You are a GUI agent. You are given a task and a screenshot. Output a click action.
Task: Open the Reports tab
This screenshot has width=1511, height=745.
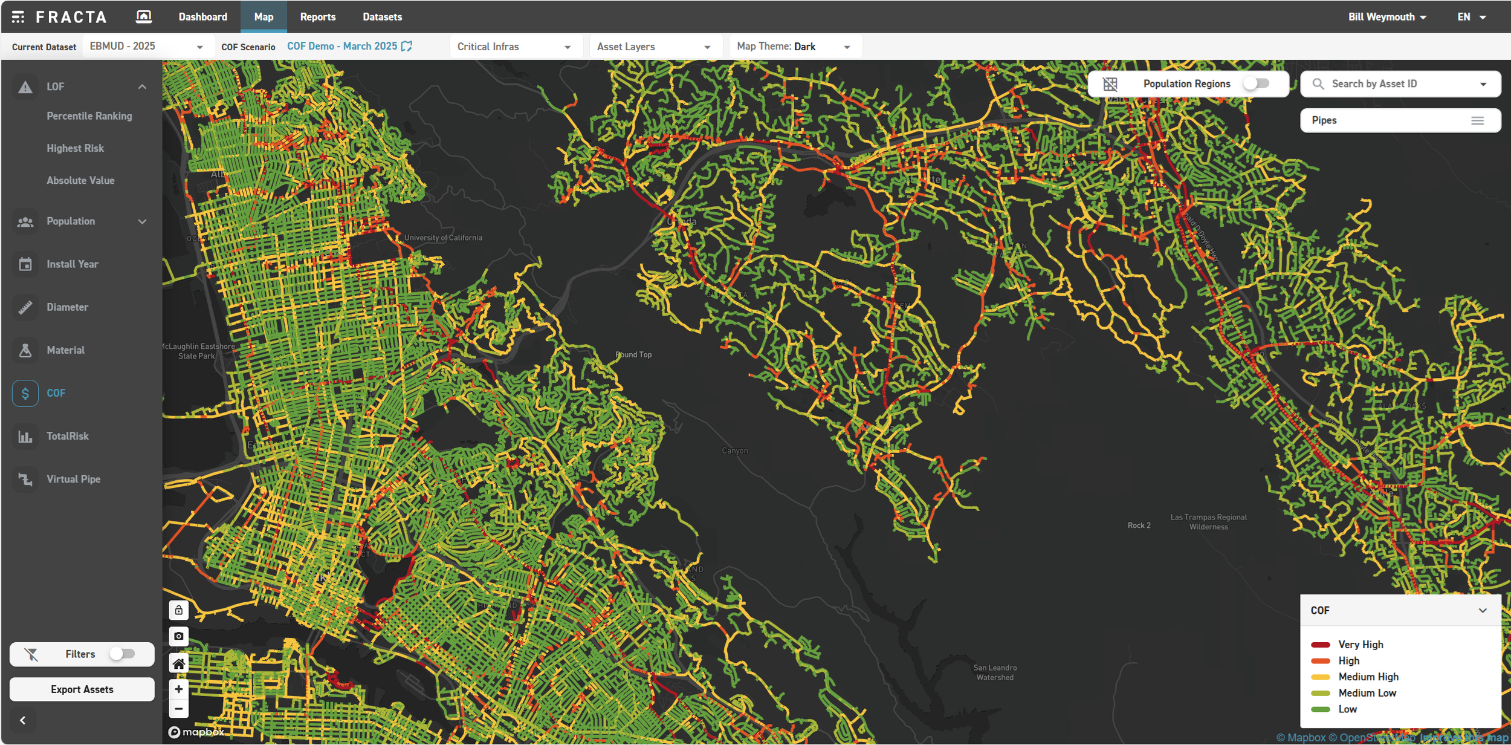(x=318, y=17)
